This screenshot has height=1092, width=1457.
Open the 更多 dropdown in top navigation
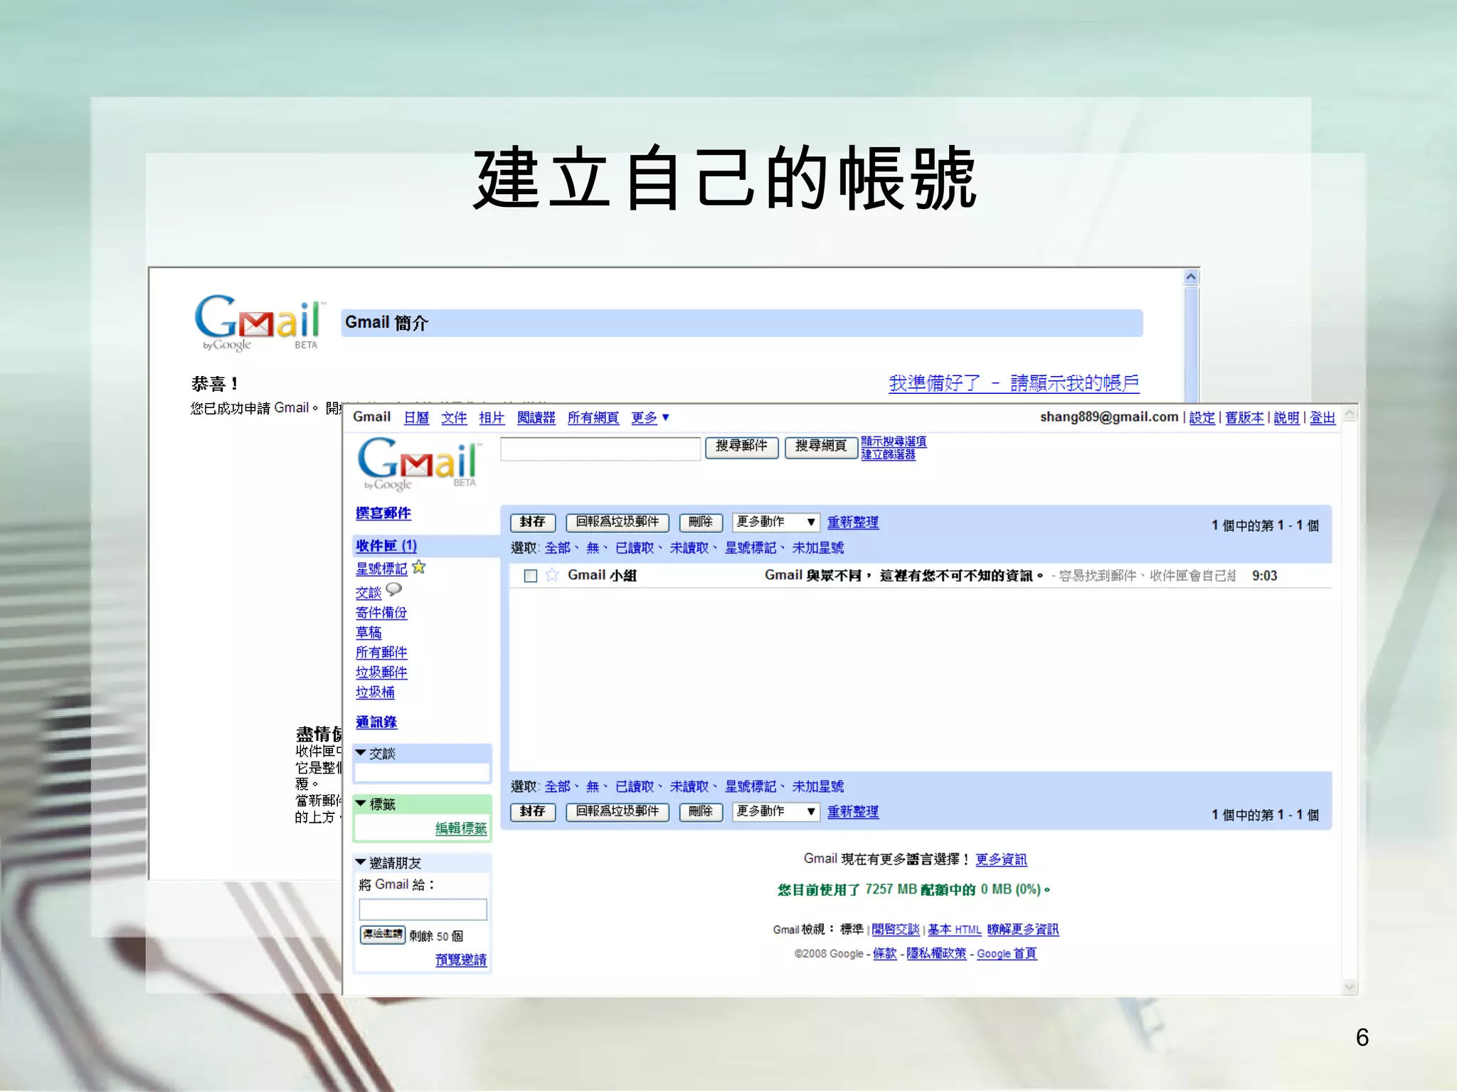(650, 417)
